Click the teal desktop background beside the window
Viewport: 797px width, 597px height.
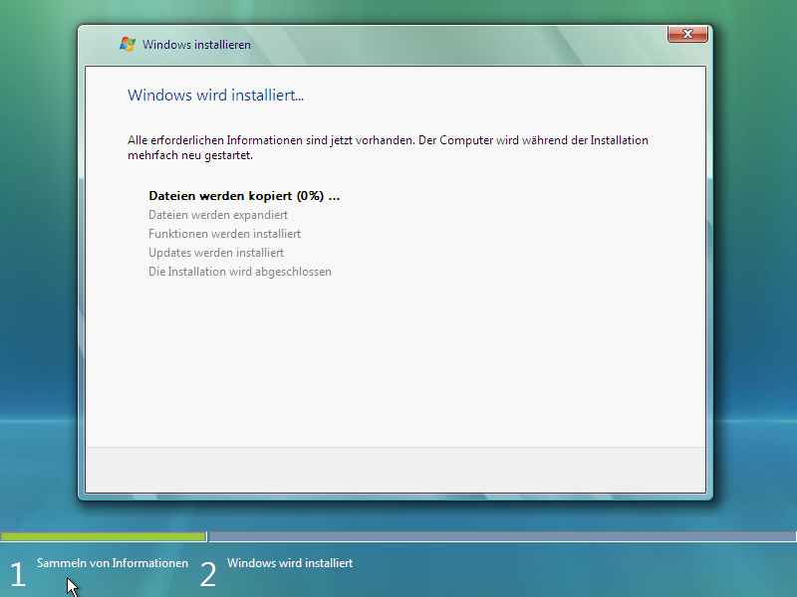(x=40, y=298)
